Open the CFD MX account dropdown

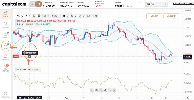[x=156, y=4]
